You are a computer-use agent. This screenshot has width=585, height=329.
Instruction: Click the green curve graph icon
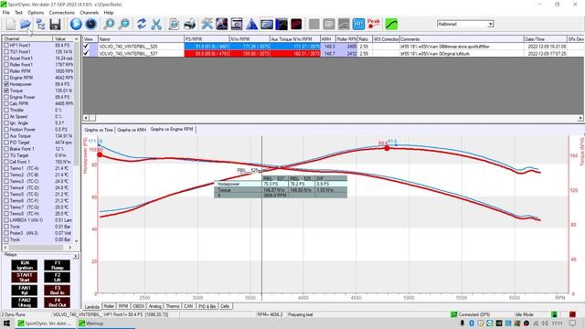[391, 25]
